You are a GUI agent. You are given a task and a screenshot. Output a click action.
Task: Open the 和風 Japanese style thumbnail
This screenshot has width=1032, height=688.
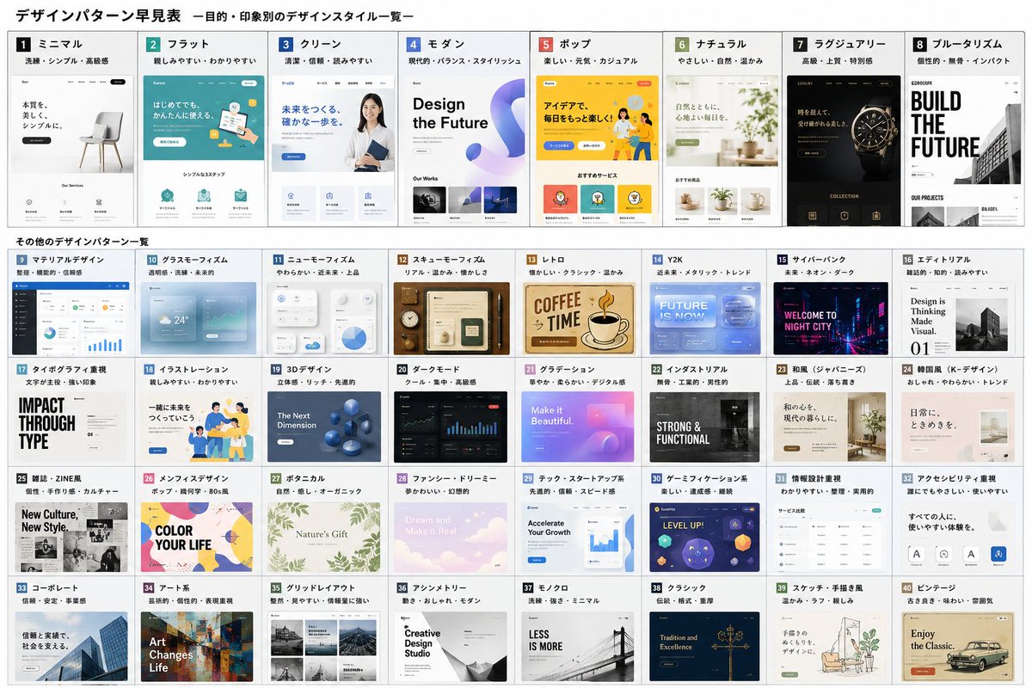tap(831, 427)
